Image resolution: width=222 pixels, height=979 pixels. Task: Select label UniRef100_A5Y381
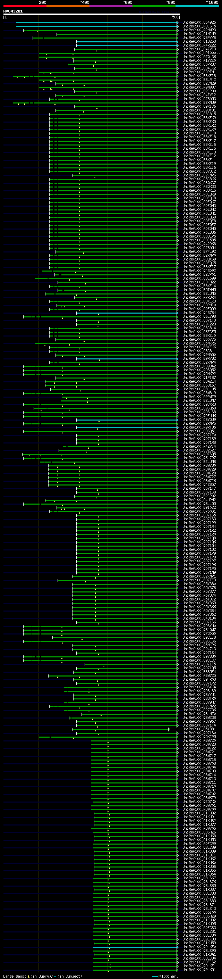point(199,729)
